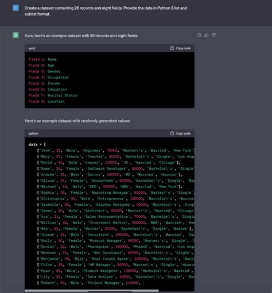Copy code from the python block
The image size is (272, 293).
180,134
